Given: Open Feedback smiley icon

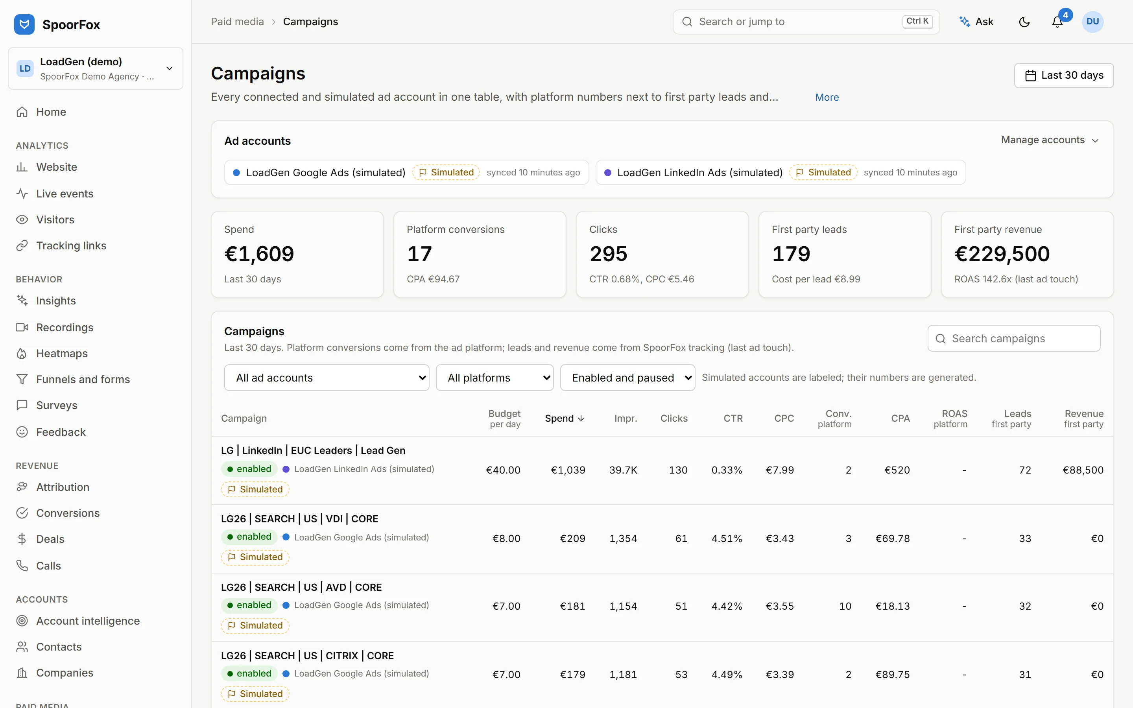Looking at the screenshot, I should tap(22, 432).
